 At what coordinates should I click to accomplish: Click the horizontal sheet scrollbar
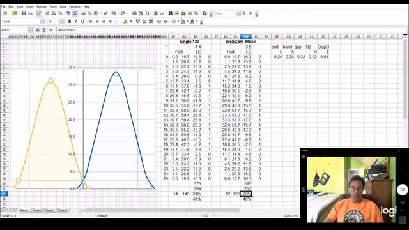(x=162, y=210)
